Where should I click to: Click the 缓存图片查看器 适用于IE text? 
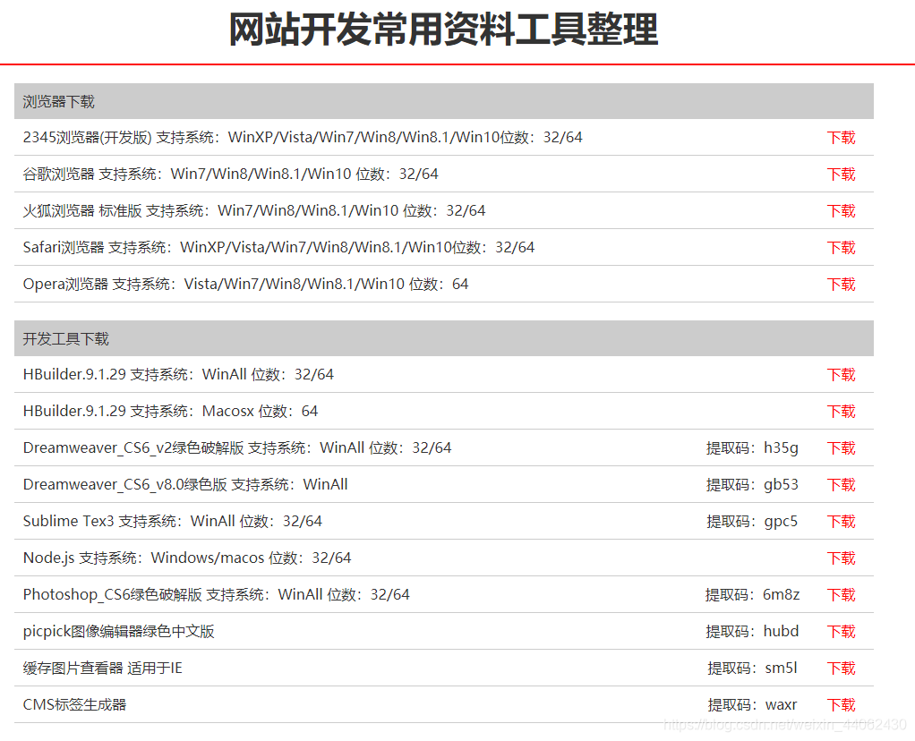coord(103,669)
